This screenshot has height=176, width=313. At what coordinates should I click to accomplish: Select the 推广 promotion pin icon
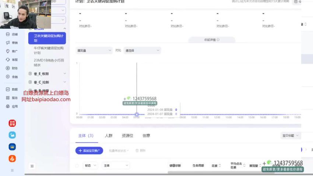8,51
